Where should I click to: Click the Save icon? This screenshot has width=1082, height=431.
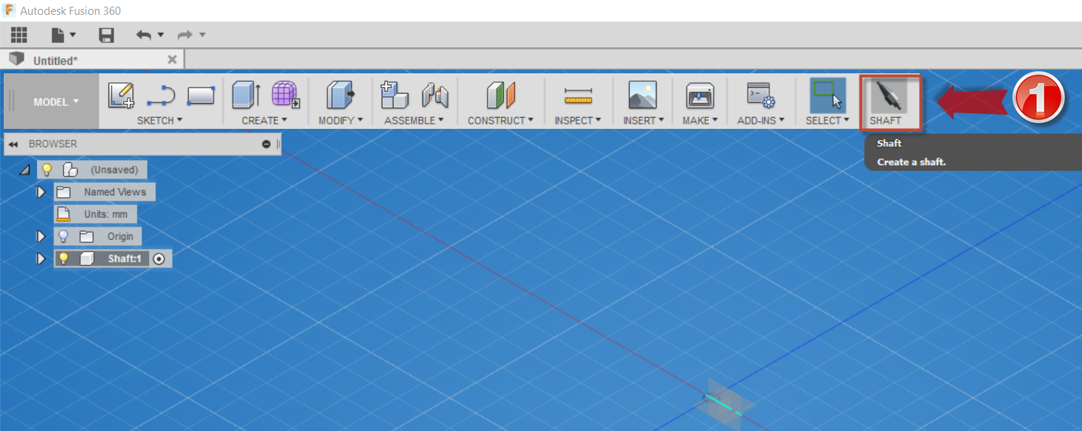point(106,35)
